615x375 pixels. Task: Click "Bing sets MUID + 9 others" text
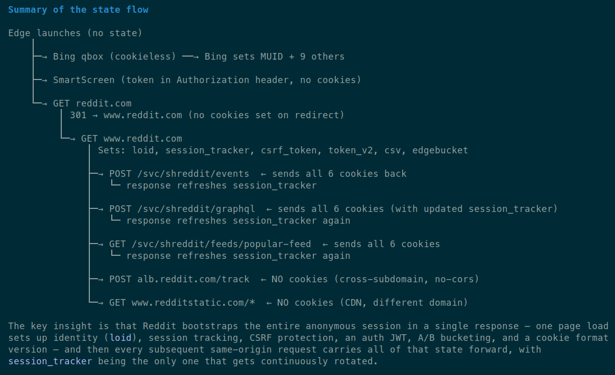274,57
